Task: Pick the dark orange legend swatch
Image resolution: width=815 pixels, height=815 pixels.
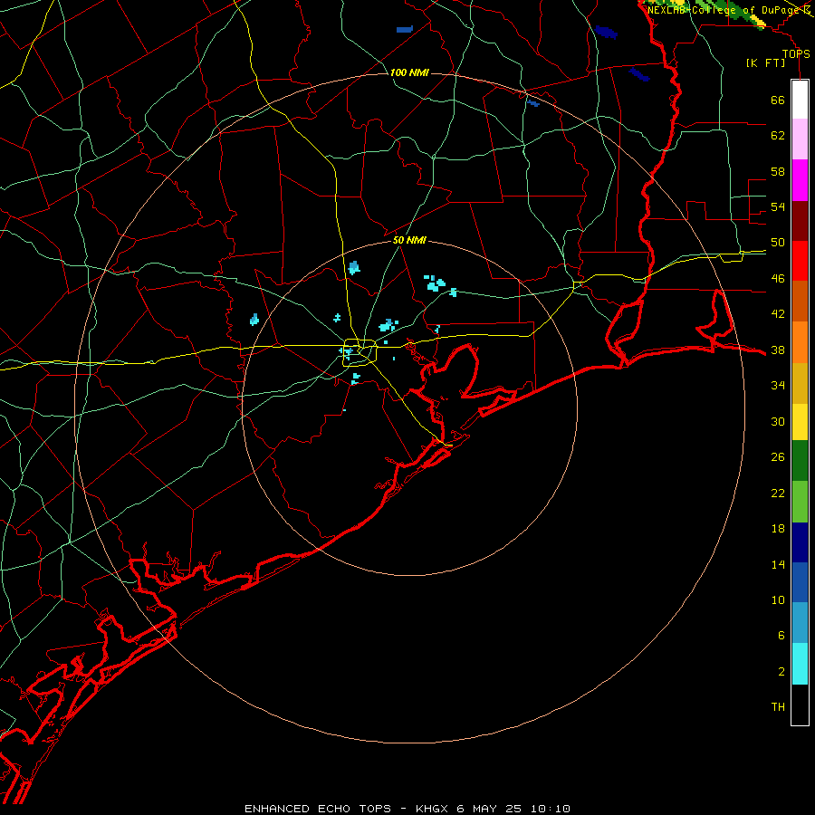Action: pos(800,301)
